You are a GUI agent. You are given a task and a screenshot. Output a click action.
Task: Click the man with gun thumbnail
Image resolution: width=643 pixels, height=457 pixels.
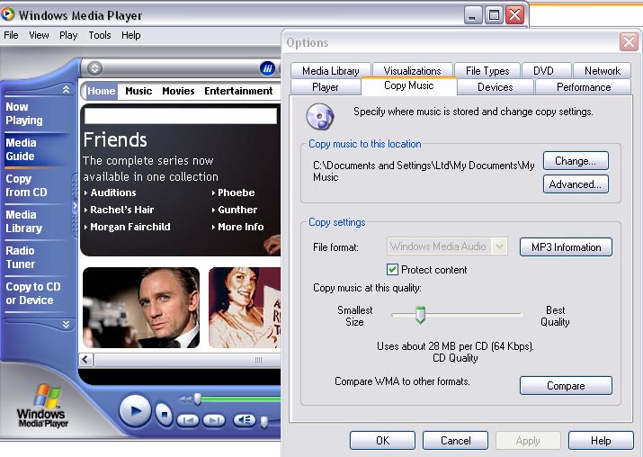point(141,308)
